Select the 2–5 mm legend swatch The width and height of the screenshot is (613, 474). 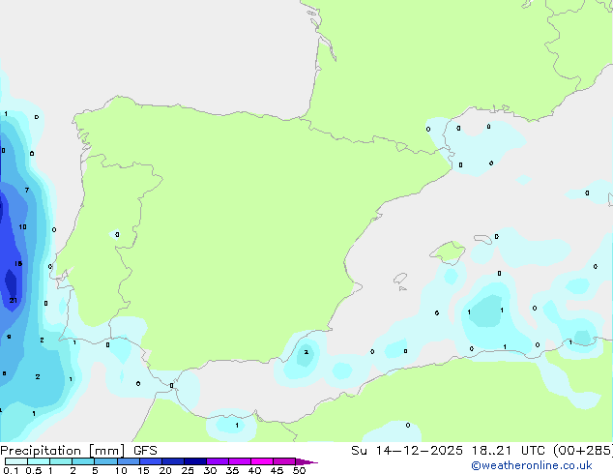click(83, 461)
